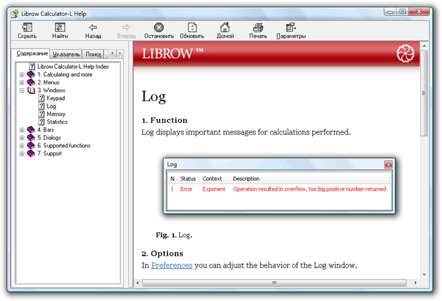Viewport: 442px width, 301px height.
Task: Open Librow Calculator-L Help Index topic
Action: [73, 66]
